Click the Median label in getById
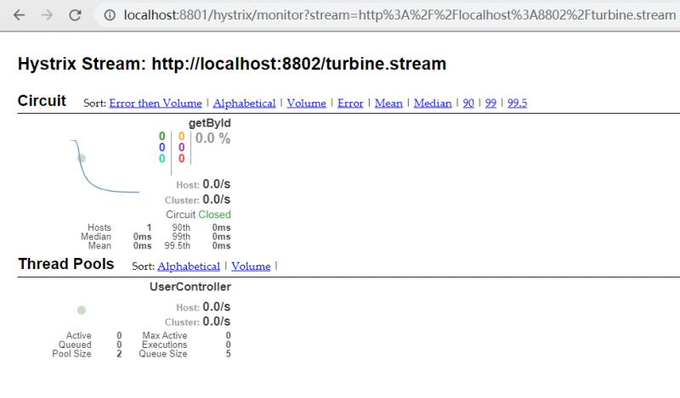680x398 pixels. 96,237
